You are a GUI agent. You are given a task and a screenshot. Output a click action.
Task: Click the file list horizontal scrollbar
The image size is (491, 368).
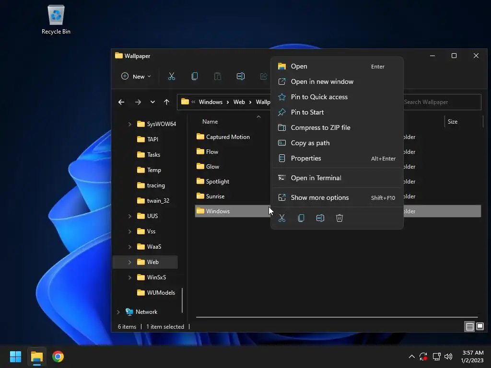337,317
